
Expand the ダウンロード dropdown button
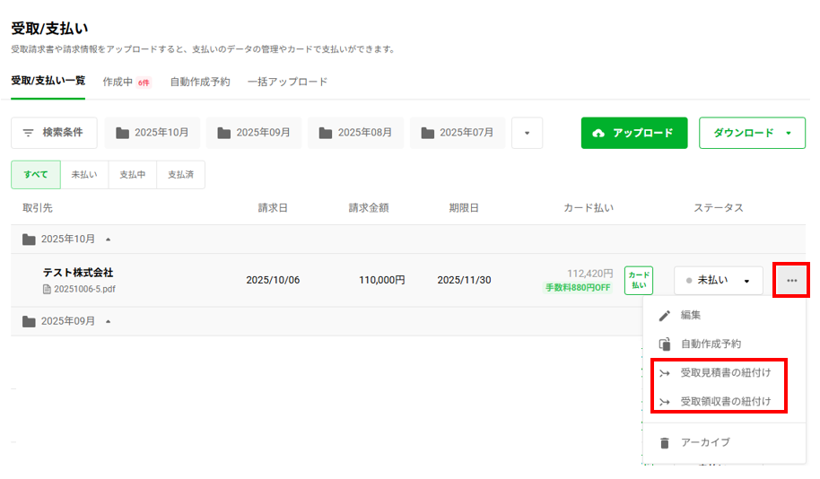click(752, 133)
